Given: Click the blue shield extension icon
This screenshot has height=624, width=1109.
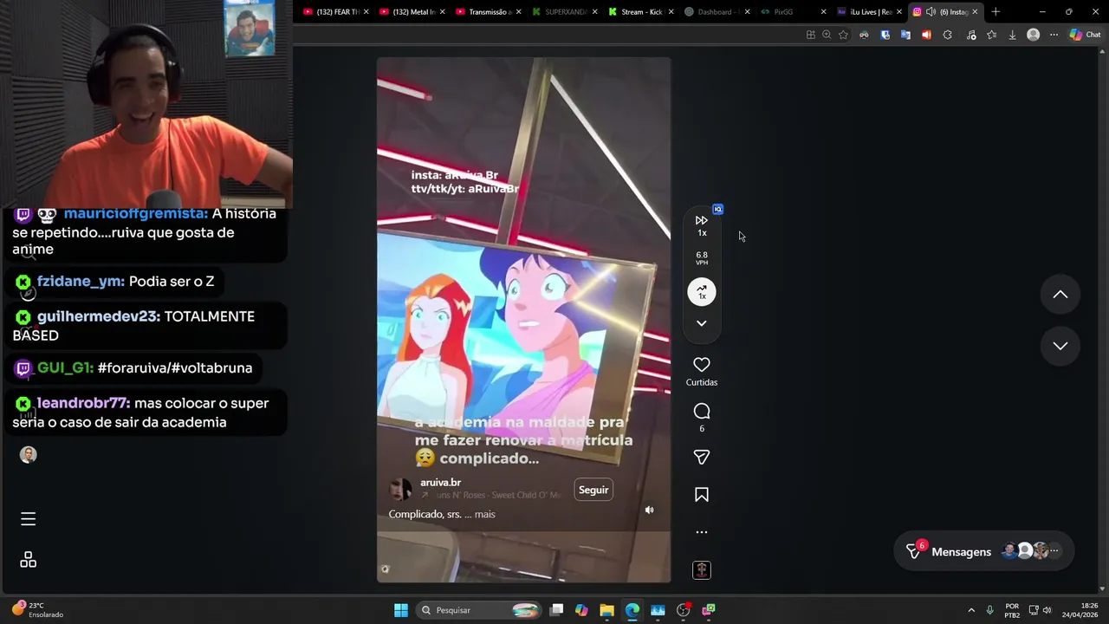Looking at the screenshot, I should click(885, 35).
